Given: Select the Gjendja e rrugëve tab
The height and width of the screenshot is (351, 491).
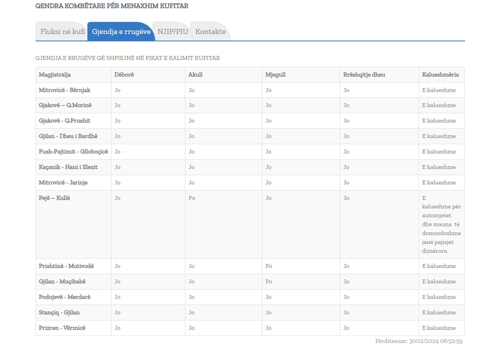Looking at the screenshot, I should 121,32.
